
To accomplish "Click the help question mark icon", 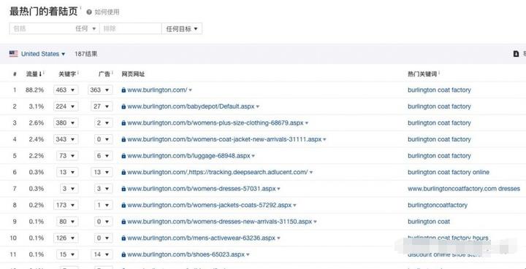I will [89, 12].
